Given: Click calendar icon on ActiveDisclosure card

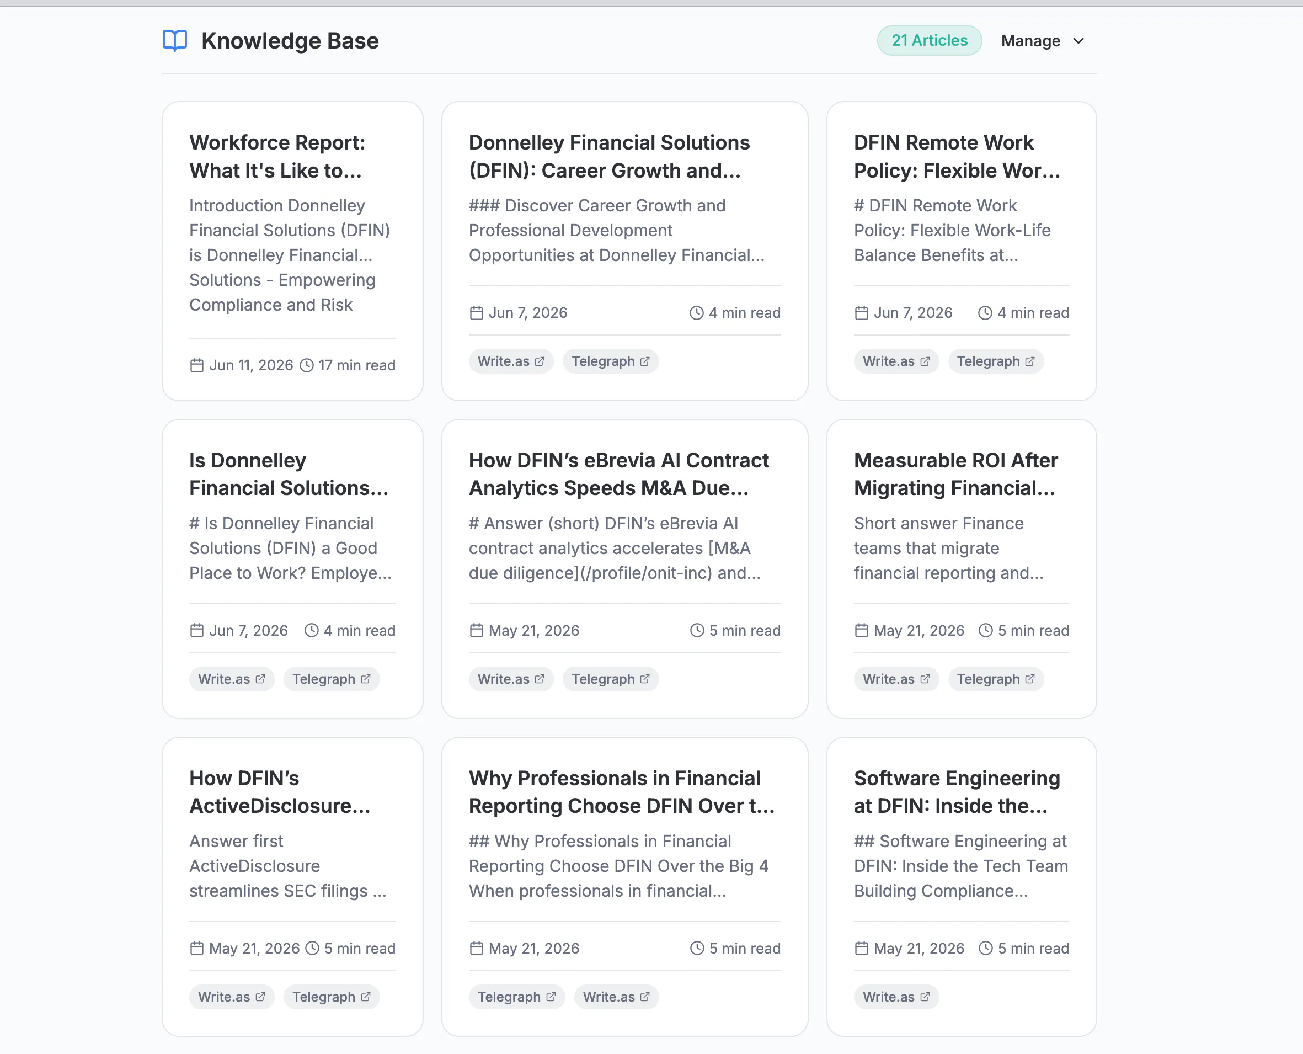Looking at the screenshot, I should point(196,949).
